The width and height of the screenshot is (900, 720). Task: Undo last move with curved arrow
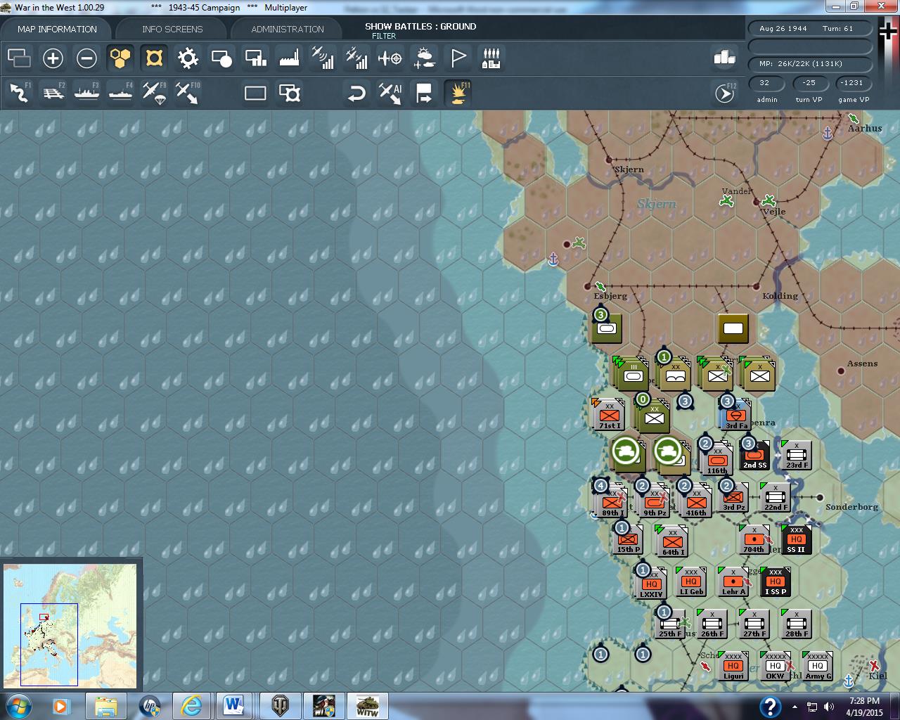coord(356,93)
